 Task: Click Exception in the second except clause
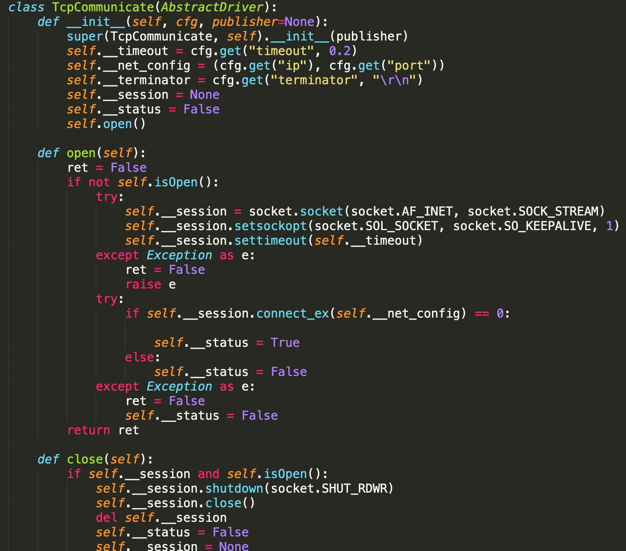click(x=179, y=387)
